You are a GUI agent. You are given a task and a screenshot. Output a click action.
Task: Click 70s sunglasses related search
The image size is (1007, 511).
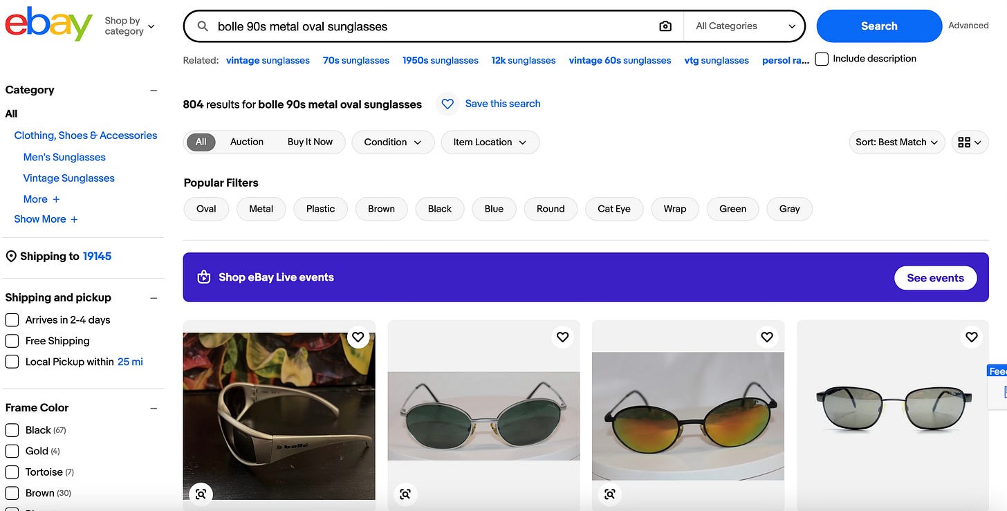click(x=356, y=60)
